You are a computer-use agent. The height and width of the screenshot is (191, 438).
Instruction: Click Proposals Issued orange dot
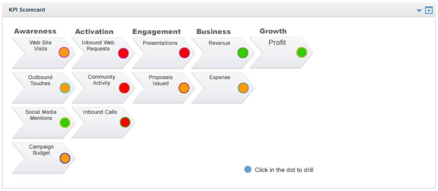(x=184, y=88)
